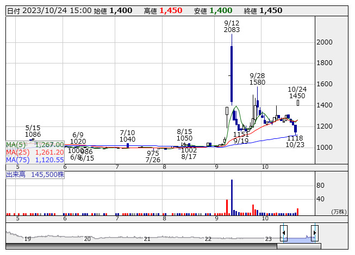Click the blue selected range in navigator
Screen dimensions: 355x255
click(x=298, y=238)
